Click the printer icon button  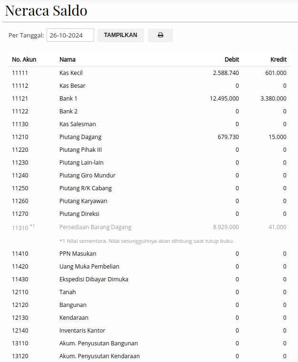(160, 35)
